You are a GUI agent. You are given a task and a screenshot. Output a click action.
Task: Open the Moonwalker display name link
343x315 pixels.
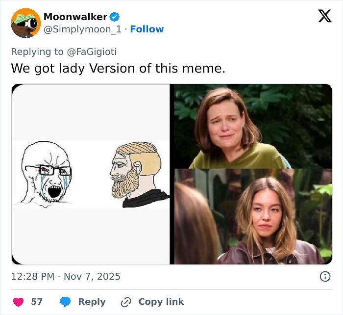coord(75,17)
